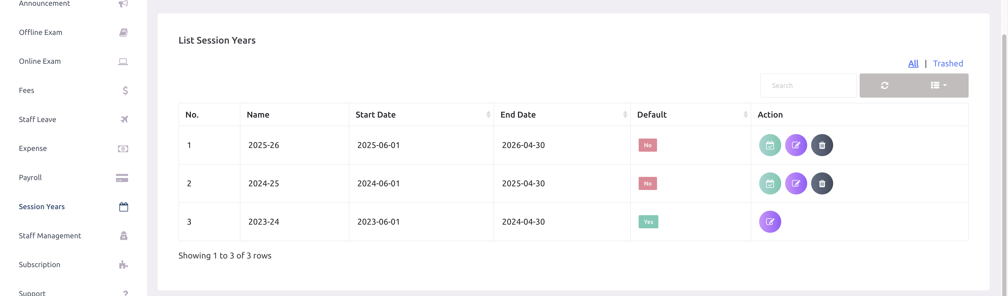Refresh the session years table
The height and width of the screenshot is (296, 1008).
(x=884, y=86)
